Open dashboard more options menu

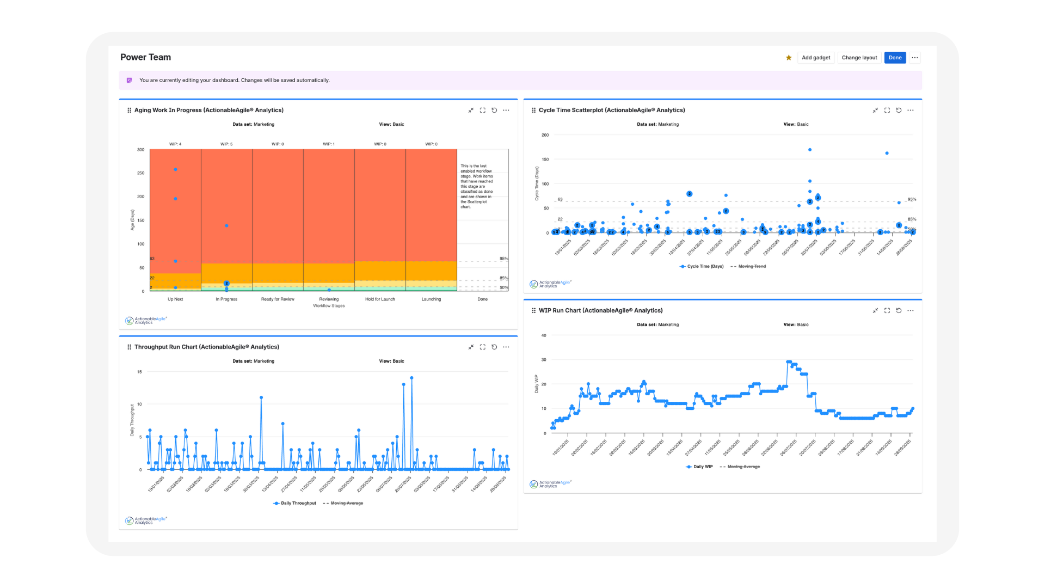click(x=915, y=58)
